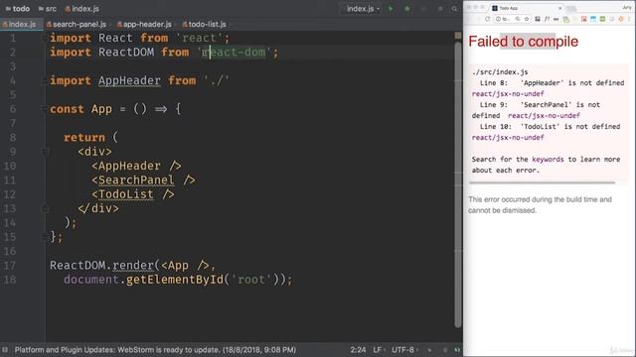Click the browser address bar
The image size is (636, 357).
512,19
